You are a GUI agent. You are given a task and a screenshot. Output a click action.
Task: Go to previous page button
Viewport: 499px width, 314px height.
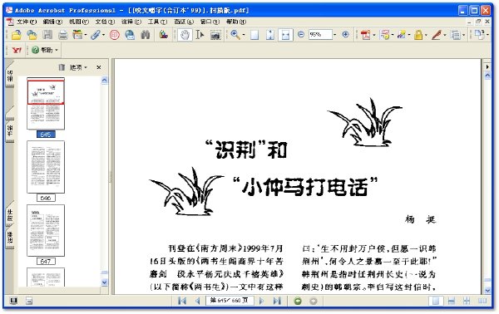[198, 301]
